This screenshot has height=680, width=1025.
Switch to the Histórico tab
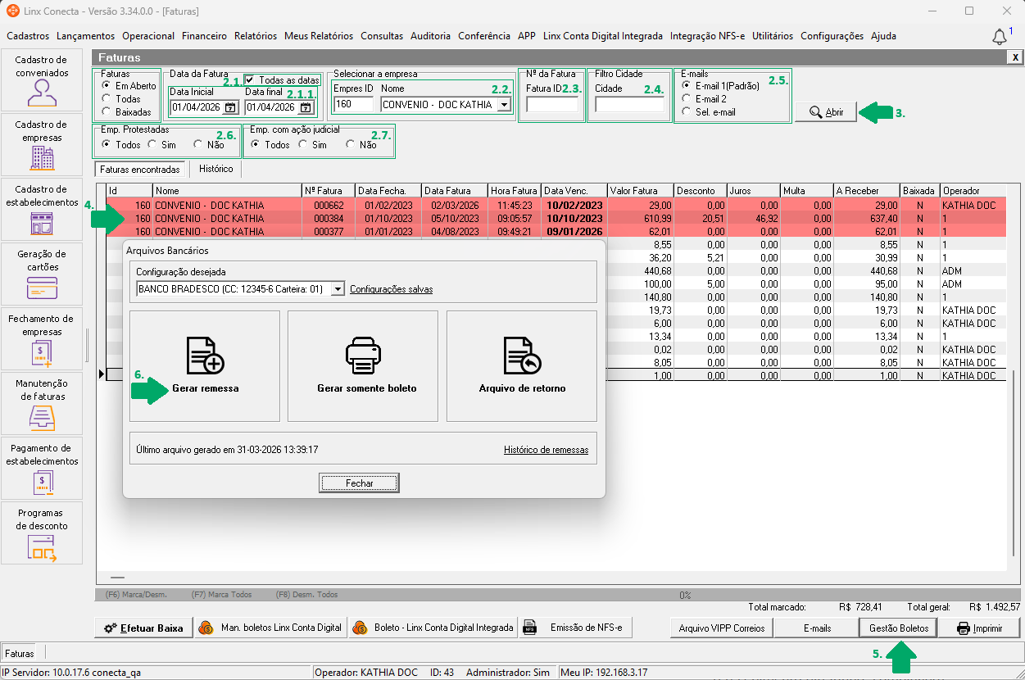coord(215,169)
